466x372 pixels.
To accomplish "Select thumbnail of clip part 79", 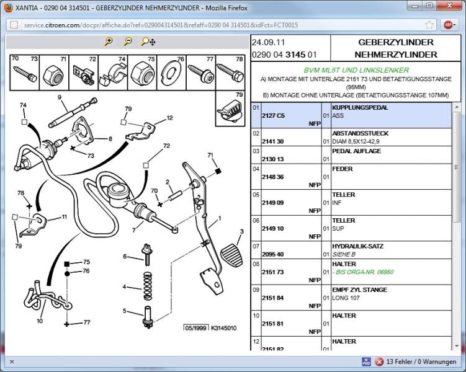I will tap(230, 108).
